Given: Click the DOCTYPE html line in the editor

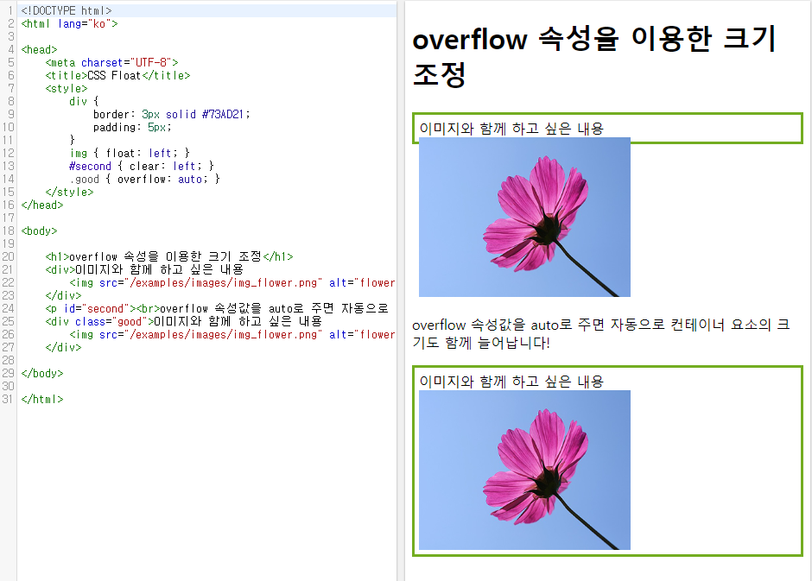Looking at the screenshot, I should click(67, 10).
